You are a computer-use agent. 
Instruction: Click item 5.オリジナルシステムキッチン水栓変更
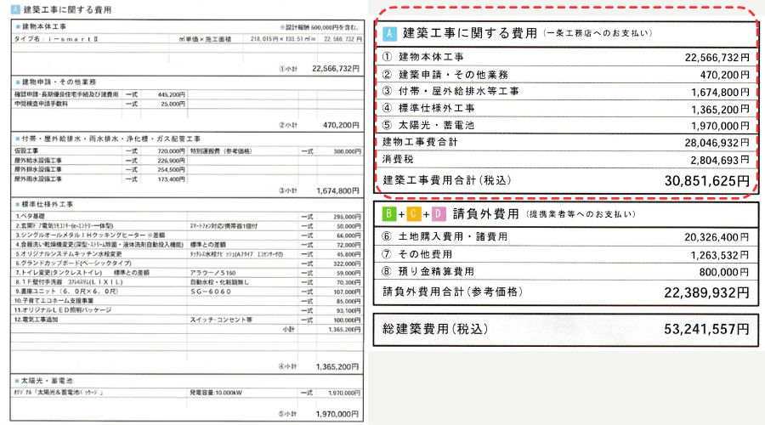point(68,254)
